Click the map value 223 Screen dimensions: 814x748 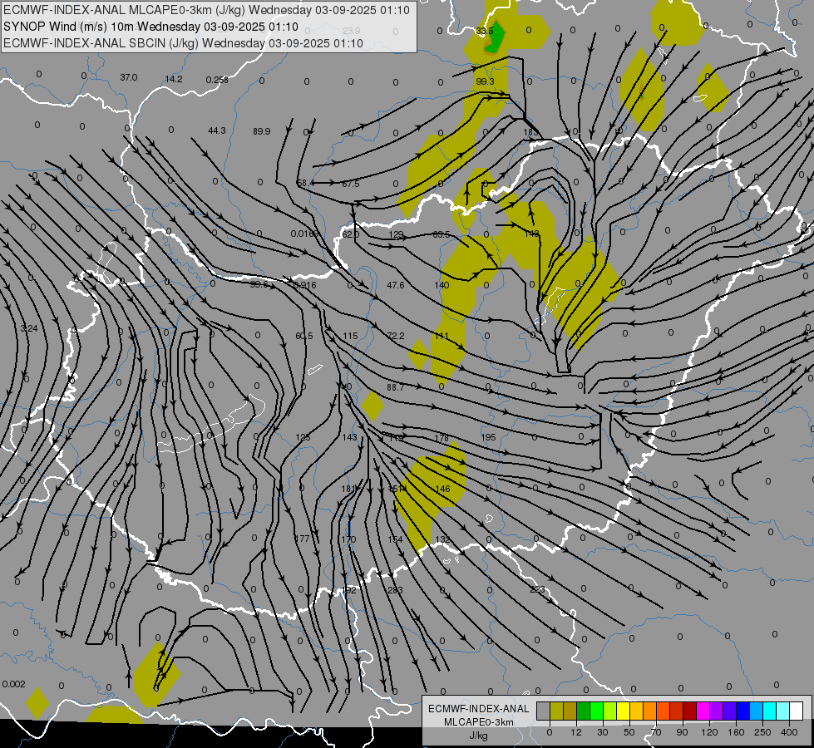click(x=538, y=589)
